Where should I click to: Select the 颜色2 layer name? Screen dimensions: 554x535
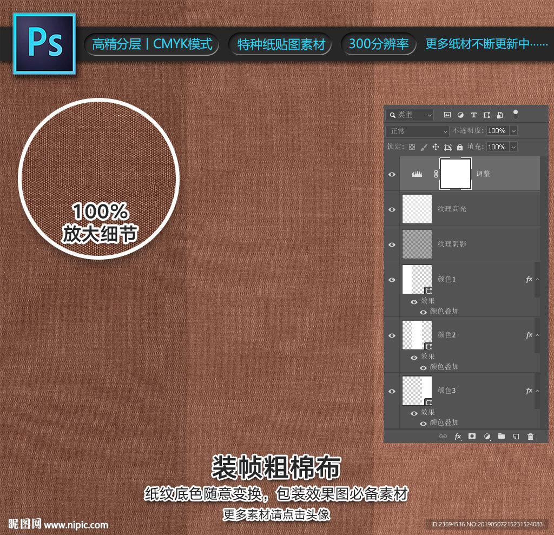click(x=446, y=335)
